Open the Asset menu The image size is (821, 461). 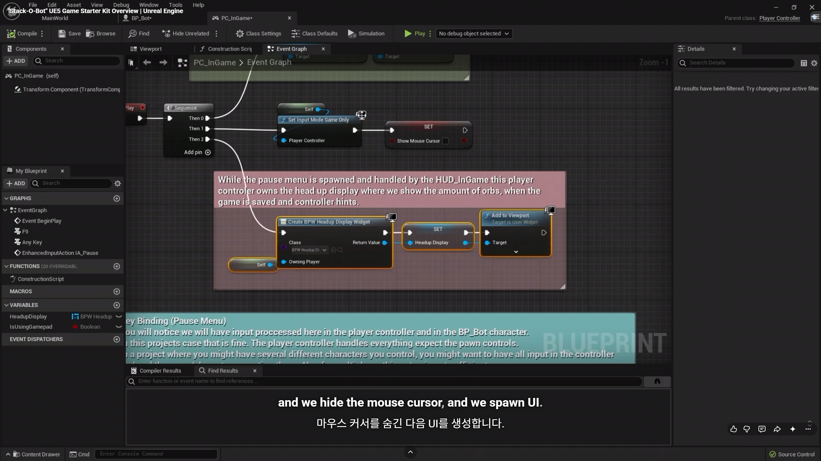pyautogui.click(x=74, y=5)
